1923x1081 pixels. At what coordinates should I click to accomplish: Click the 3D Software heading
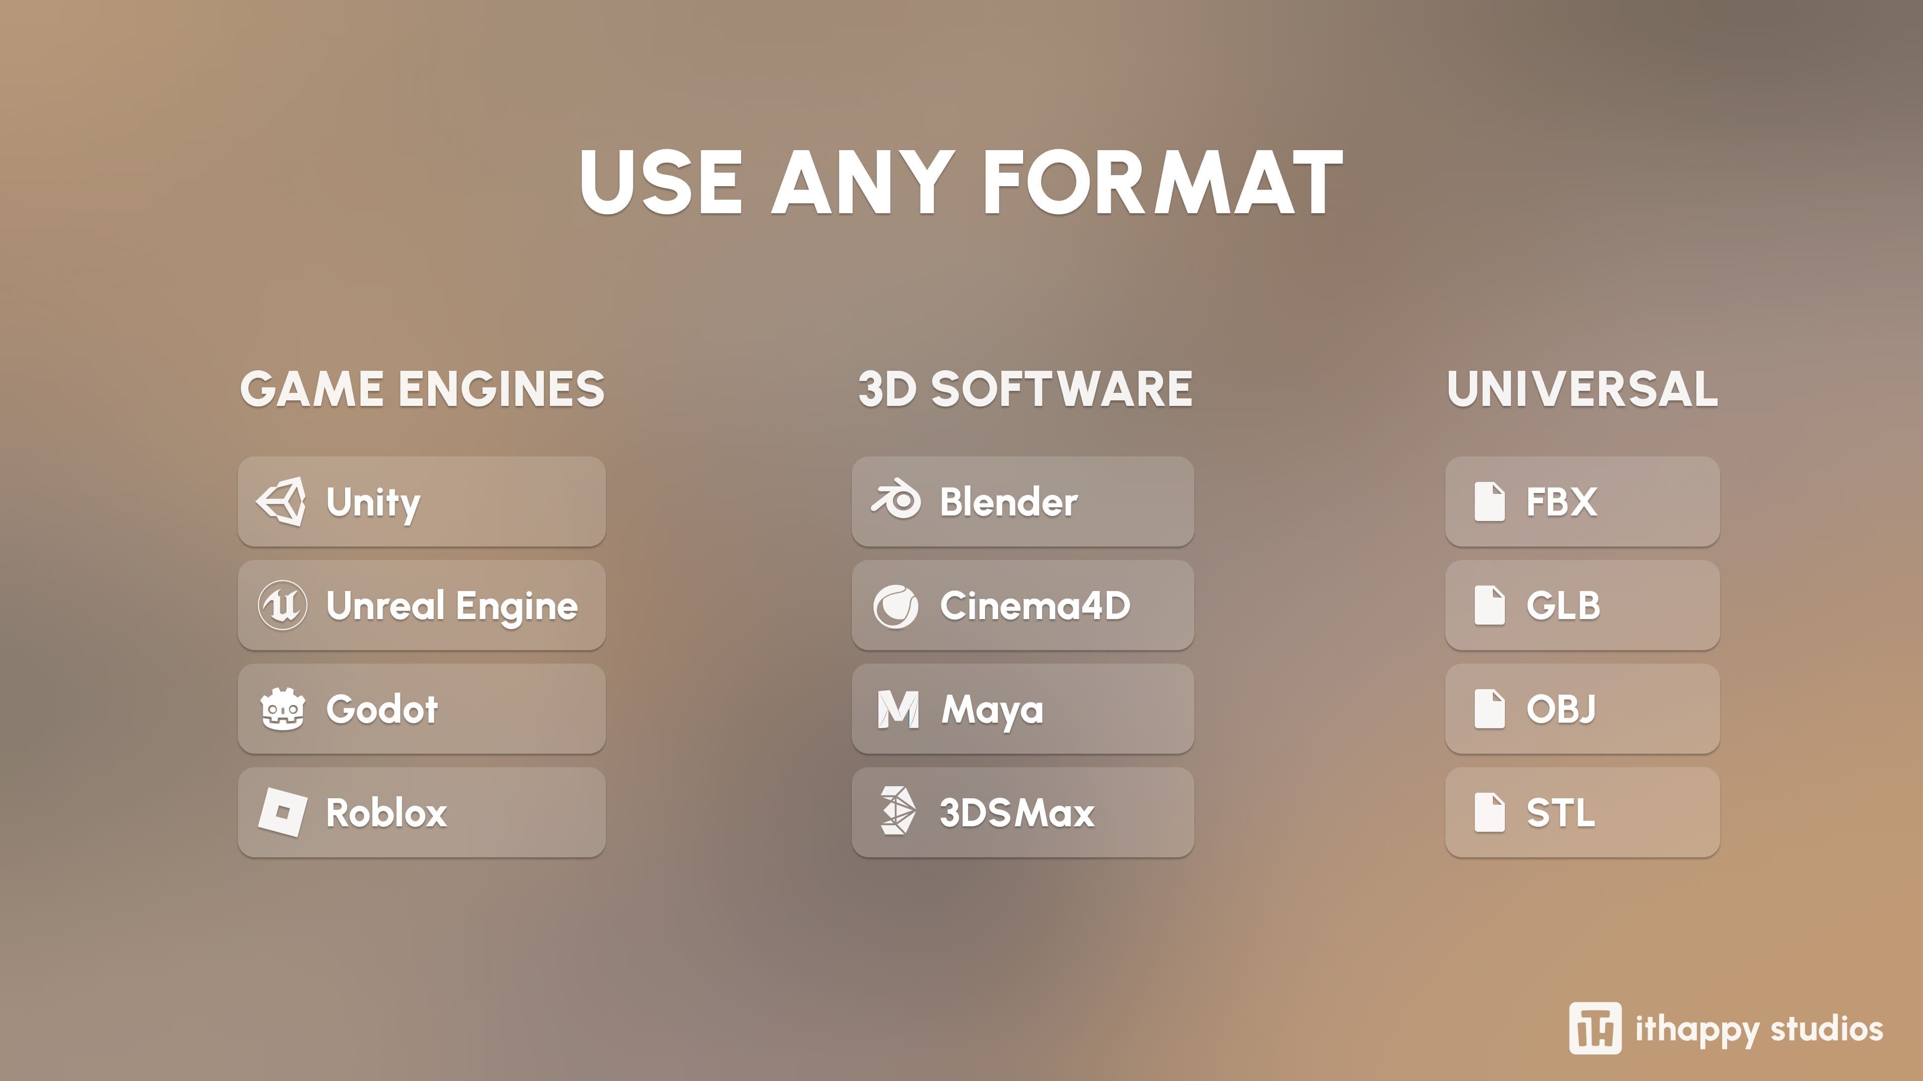pyautogui.click(x=1025, y=389)
